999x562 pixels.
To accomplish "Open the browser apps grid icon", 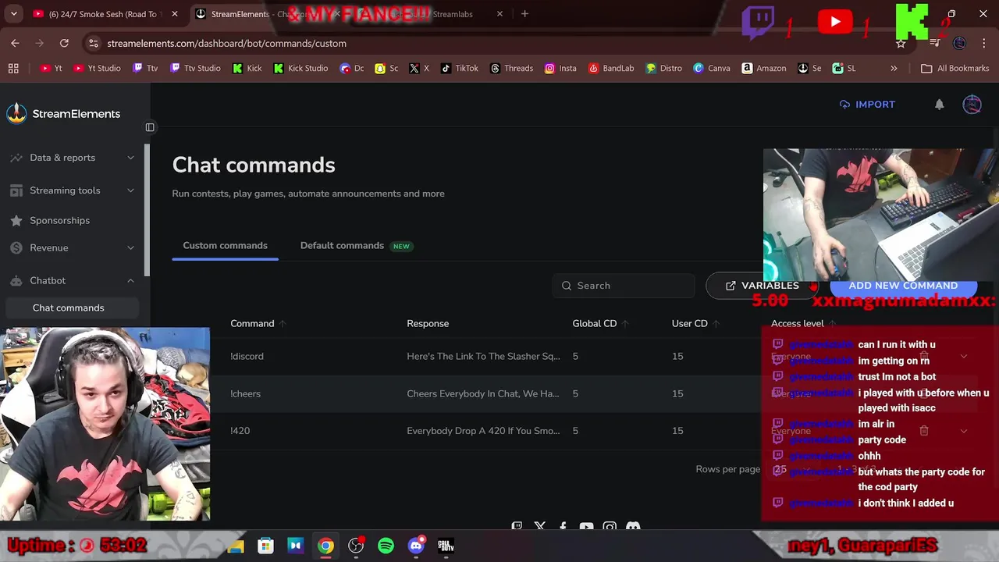I will click(x=13, y=68).
